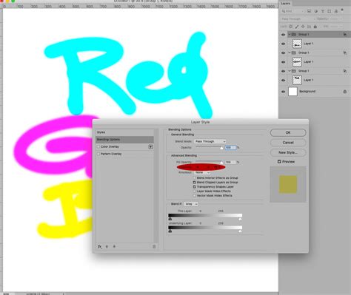Click the plus icon beside Color Overlay

pyautogui.click(x=150, y=146)
